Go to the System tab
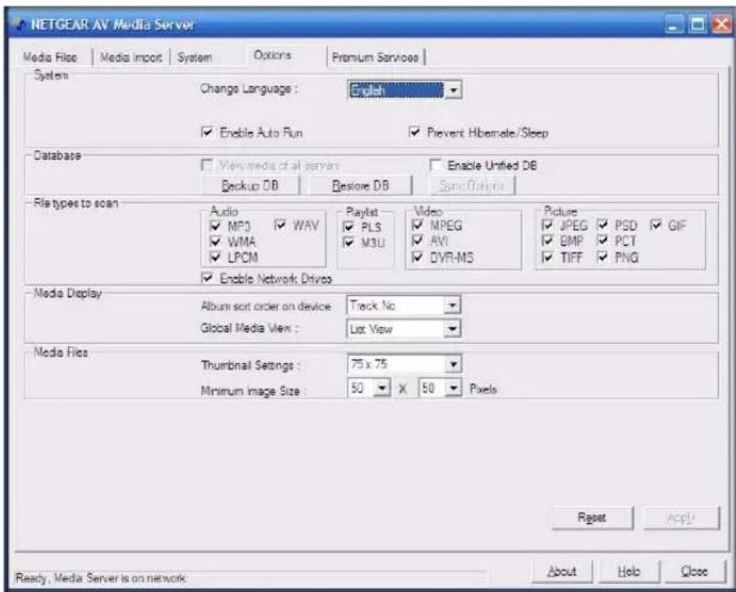This screenshot has height=592, width=736. point(195,57)
